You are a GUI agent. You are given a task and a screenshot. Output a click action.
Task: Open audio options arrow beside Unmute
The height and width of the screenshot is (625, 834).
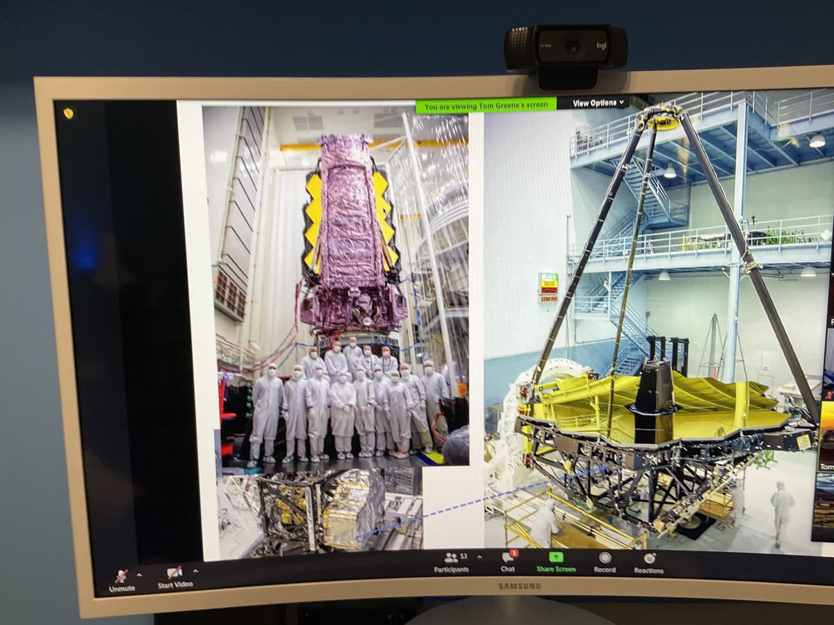coord(138,575)
